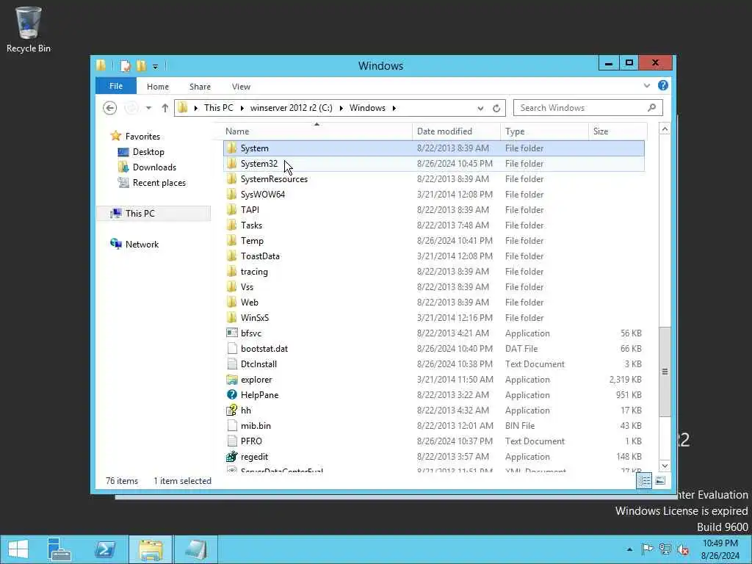Sort by the Date modified column header
Screen dimensions: 752x564
(x=455, y=131)
